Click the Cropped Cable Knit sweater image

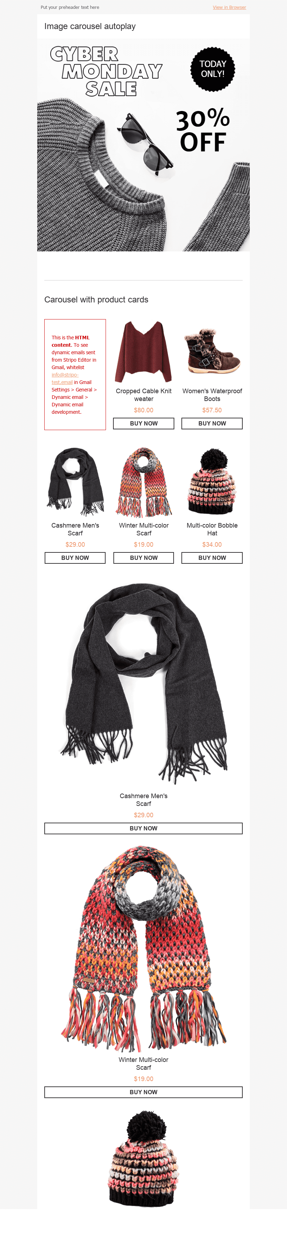point(143,352)
